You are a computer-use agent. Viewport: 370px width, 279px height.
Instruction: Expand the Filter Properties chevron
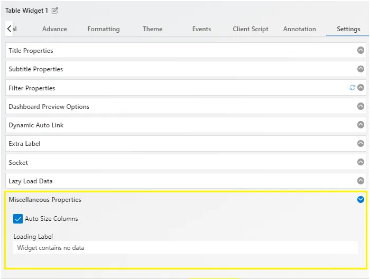(x=360, y=88)
